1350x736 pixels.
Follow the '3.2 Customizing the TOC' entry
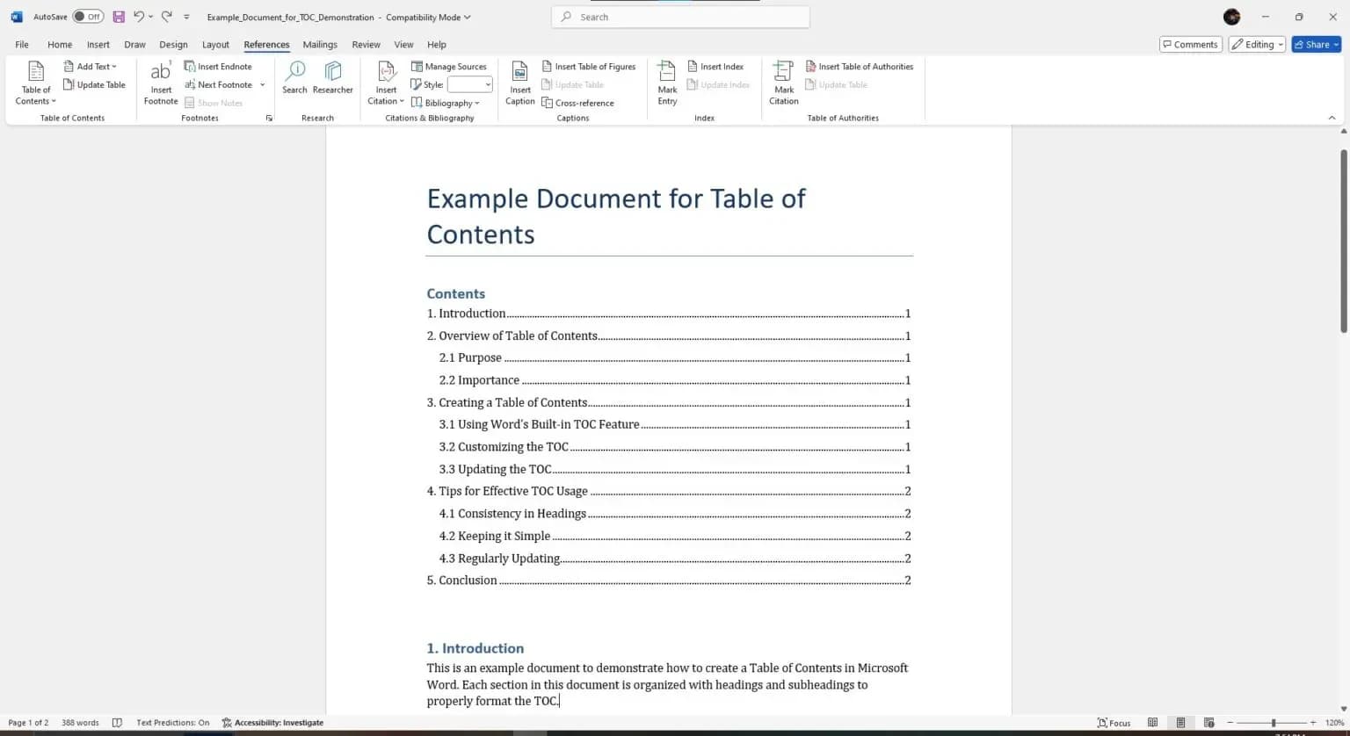[674, 447]
